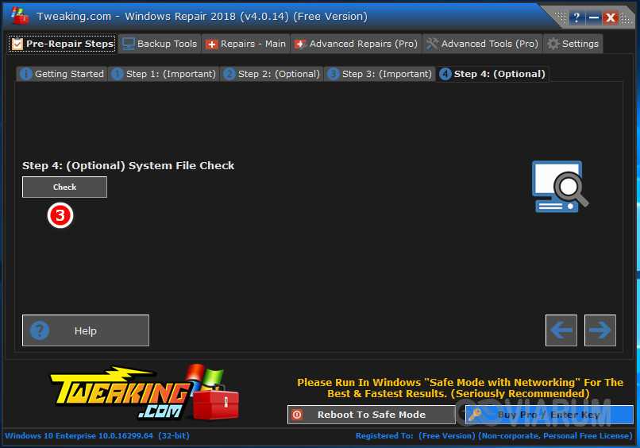The height and width of the screenshot is (448, 640).
Task: Click the Settings gear icon
Action: [x=553, y=44]
